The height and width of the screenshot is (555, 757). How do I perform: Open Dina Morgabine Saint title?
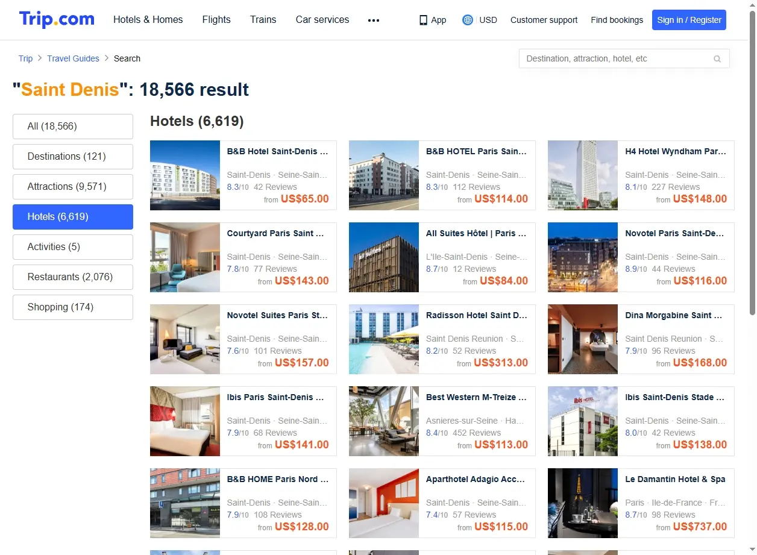coord(673,316)
